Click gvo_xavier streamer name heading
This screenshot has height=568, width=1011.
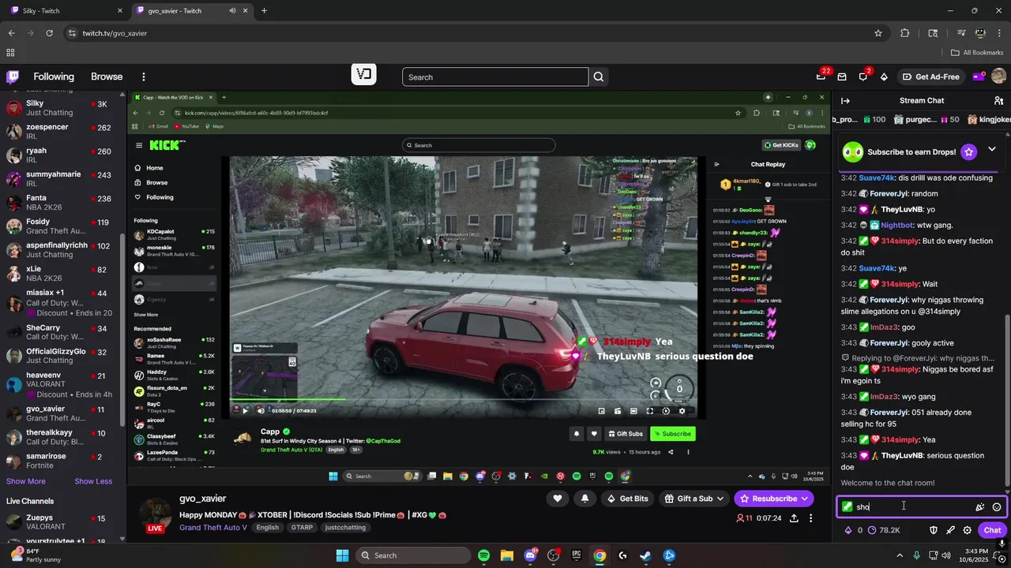click(202, 499)
